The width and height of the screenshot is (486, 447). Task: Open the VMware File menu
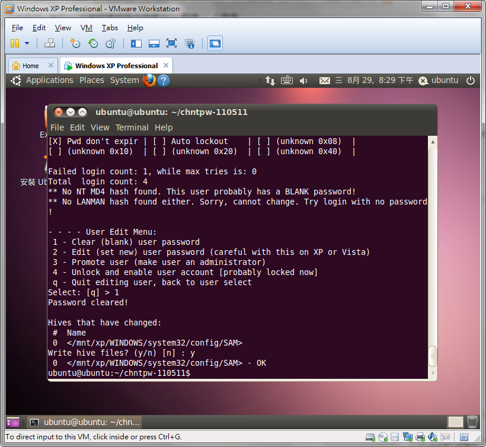click(17, 28)
